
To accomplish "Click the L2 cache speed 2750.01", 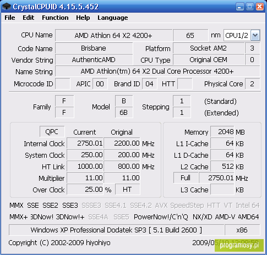I will click(x=217, y=178).
